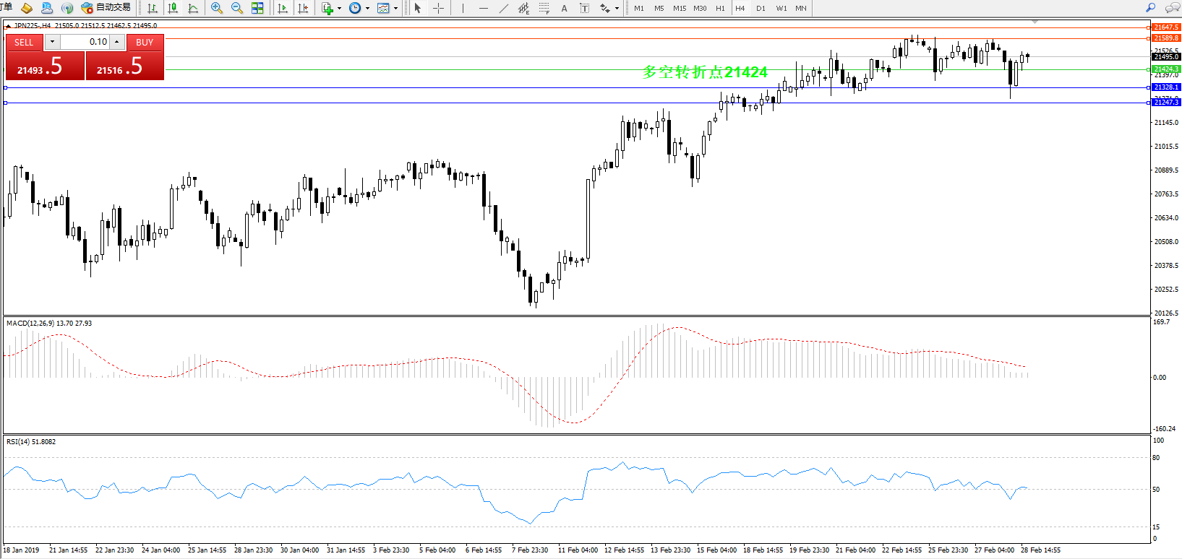
Task: Select the trendline drawing tool
Action: (504, 8)
